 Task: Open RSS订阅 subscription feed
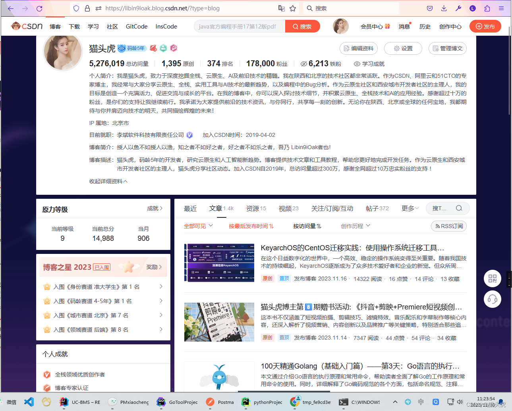pos(448,225)
